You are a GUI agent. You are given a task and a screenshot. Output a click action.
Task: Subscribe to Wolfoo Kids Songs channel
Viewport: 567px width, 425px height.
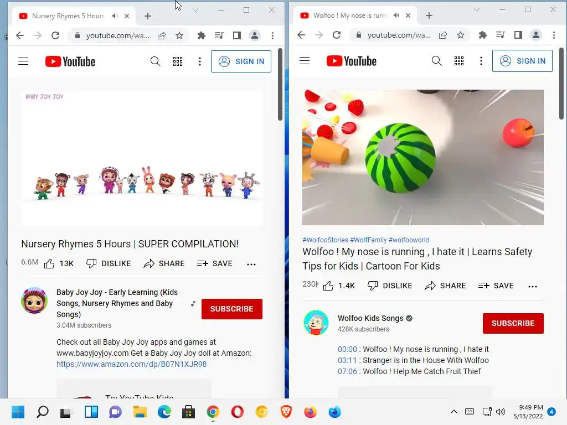(x=513, y=323)
